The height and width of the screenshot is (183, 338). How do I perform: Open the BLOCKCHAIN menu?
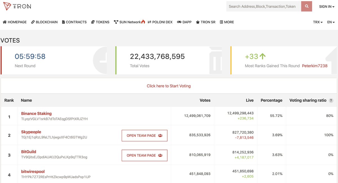pos(44,22)
